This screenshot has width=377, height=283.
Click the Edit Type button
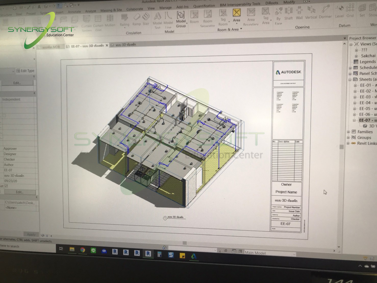click(25, 71)
